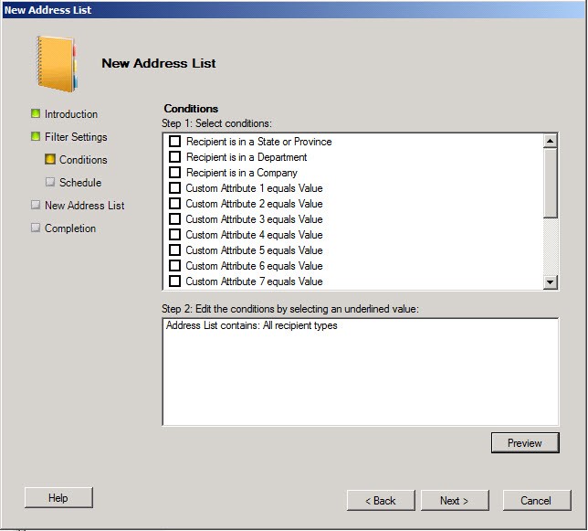Check Recipient is in a State or Province
Image resolution: width=588 pixels, height=531 pixels.
point(174,142)
